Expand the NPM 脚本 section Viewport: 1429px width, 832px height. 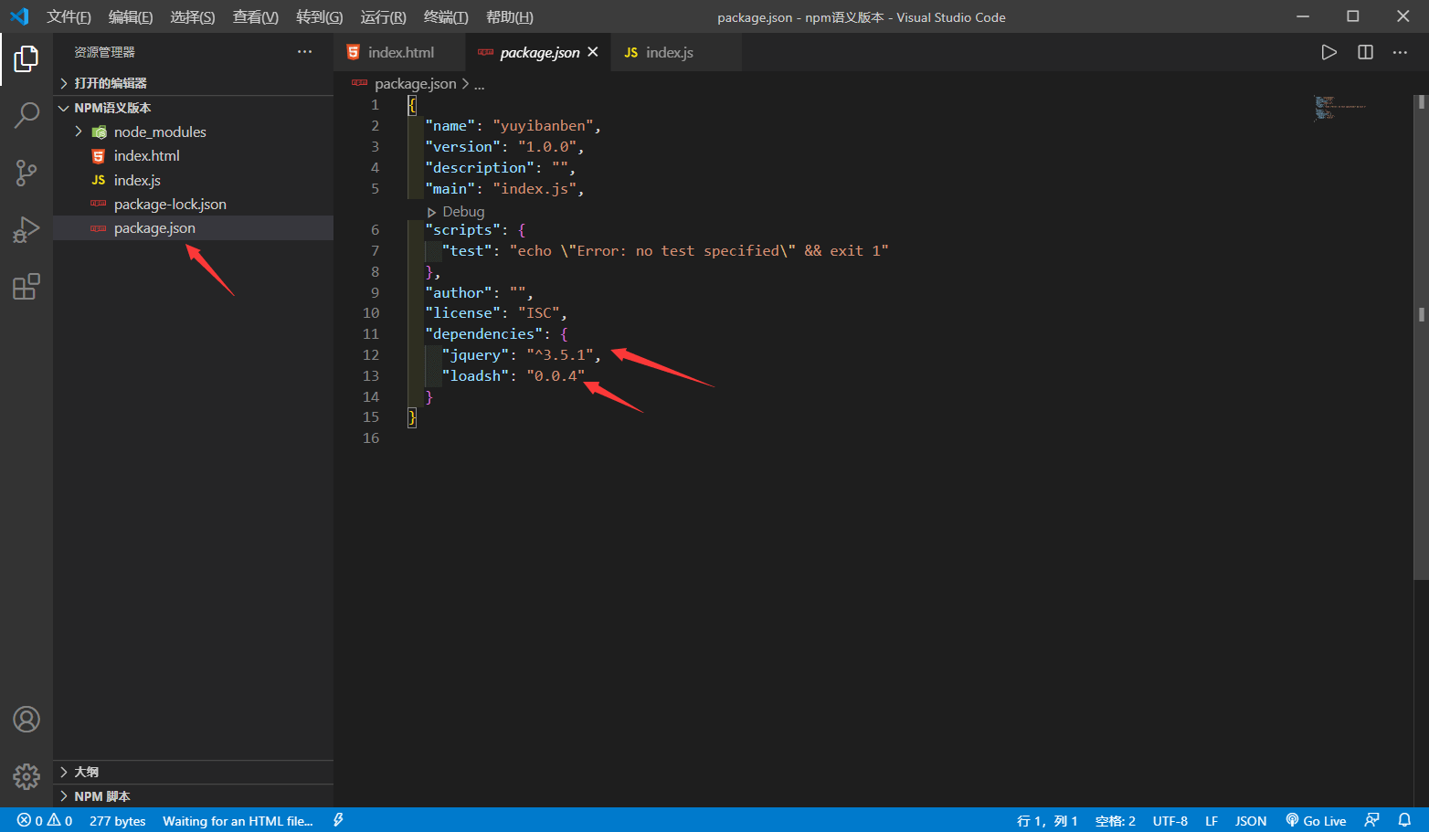pyautogui.click(x=193, y=796)
